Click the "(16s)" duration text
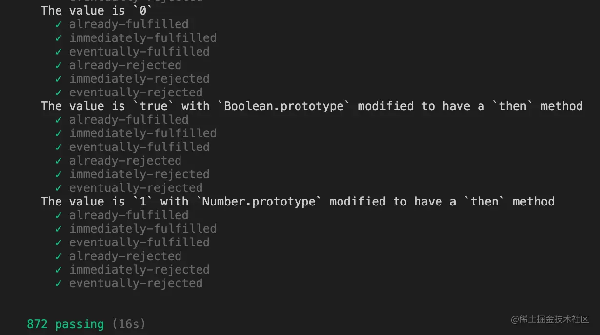The width and height of the screenshot is (600, 335). [129, 324]
